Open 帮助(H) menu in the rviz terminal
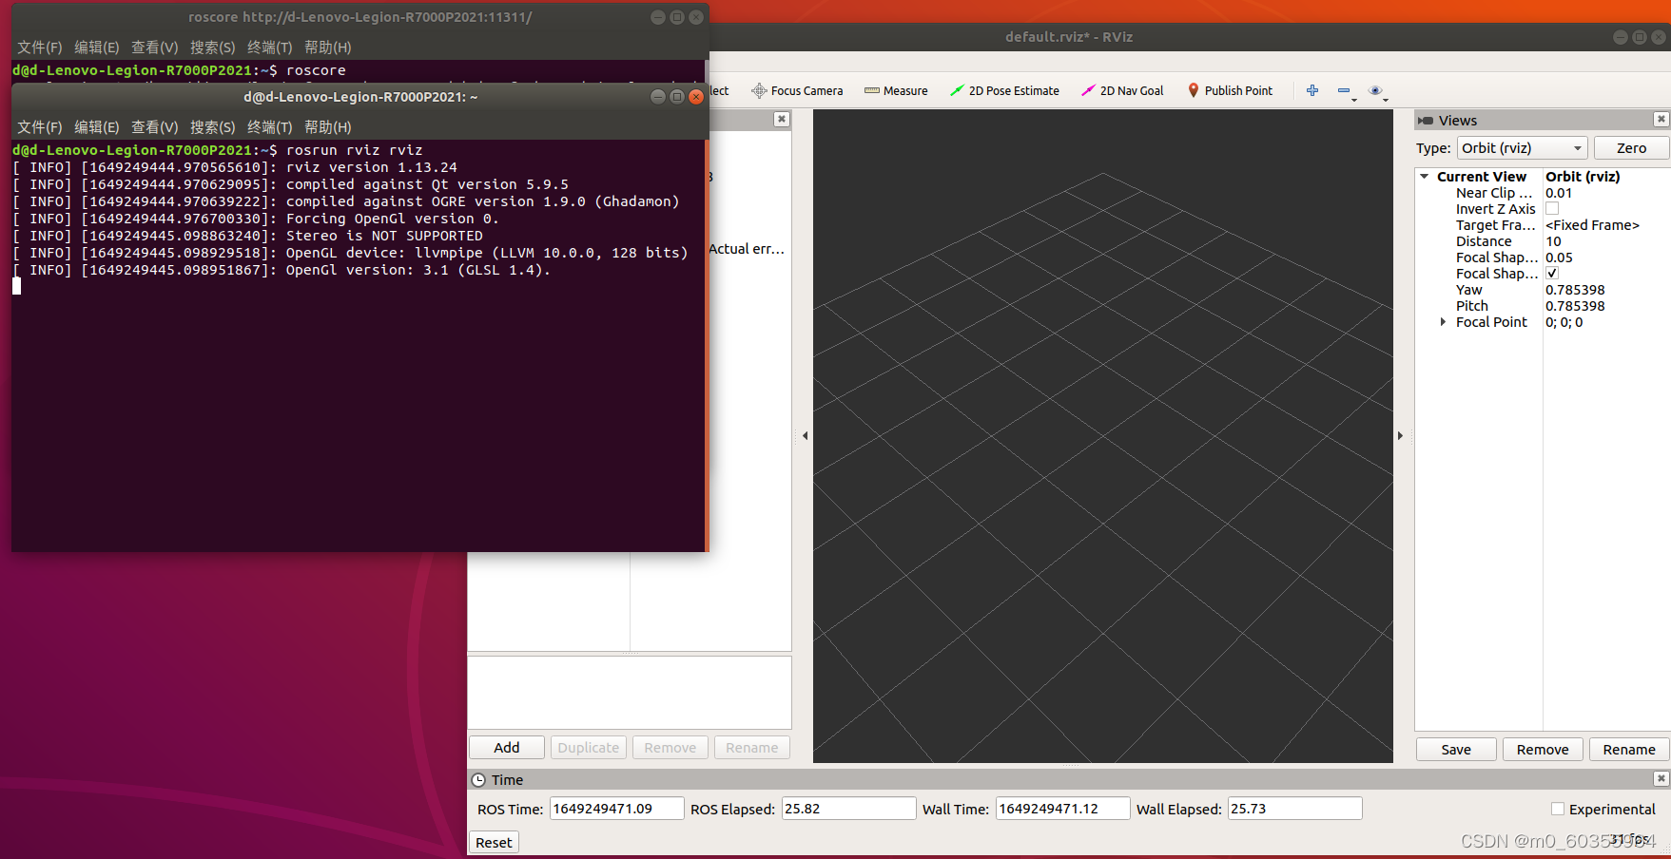1671x859 pixels. (328, 127)
